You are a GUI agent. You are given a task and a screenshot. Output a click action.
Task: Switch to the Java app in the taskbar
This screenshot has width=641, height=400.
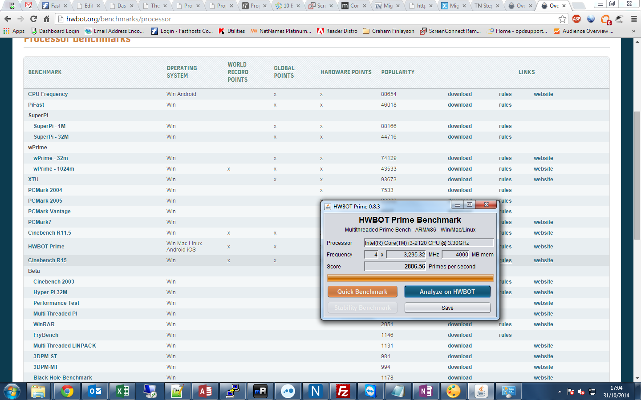coord(481,391)
